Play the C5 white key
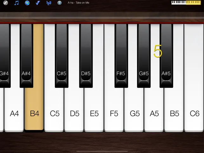The width and height of the screenshot is (204, 153). pyautogui.click(x=54, y=110)
